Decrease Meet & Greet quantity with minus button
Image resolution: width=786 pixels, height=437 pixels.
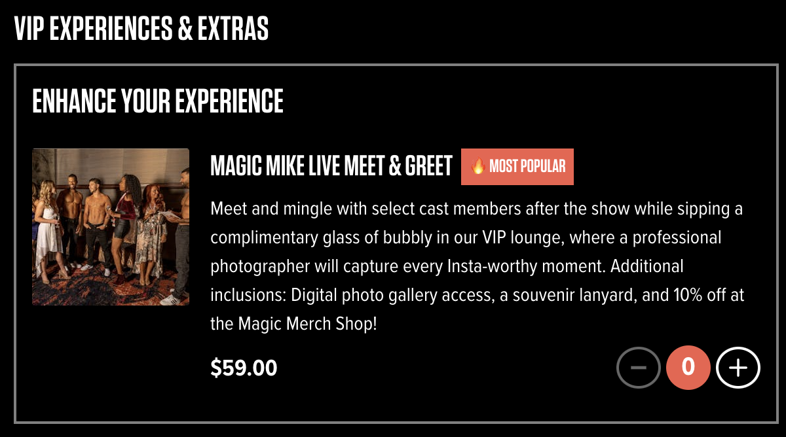(x=639, y=368)
